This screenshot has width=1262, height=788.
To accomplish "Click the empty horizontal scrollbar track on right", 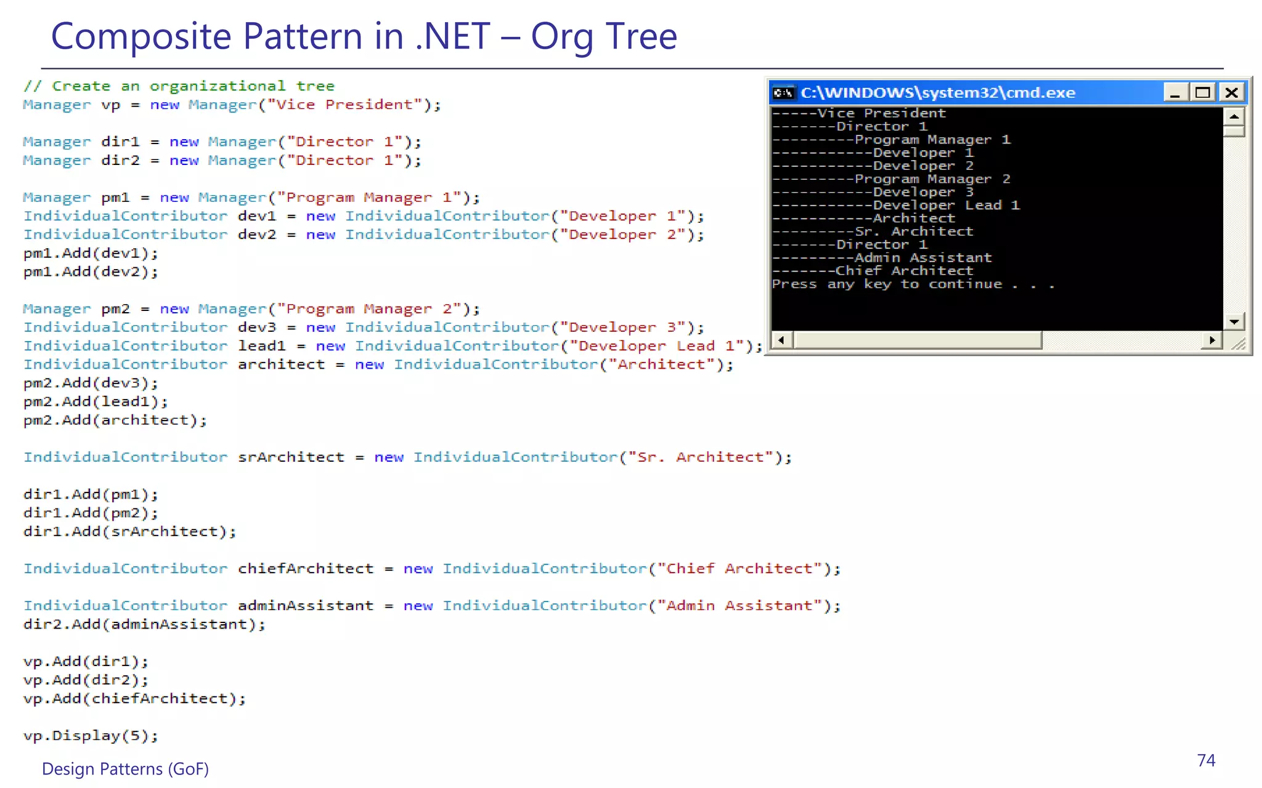I will pos(1122,340).
